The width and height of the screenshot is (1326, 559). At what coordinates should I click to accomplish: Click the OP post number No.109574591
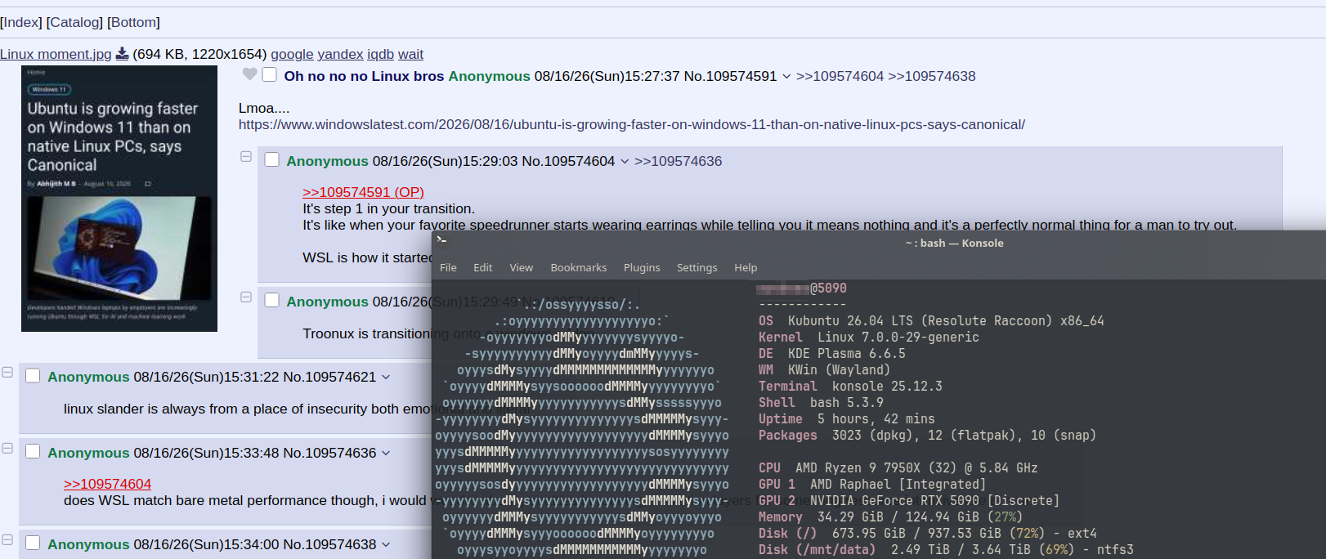click(730, 76)
